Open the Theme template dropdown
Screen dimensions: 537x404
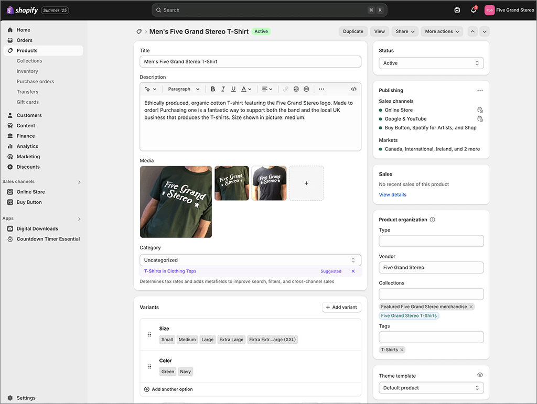(431, 388)
